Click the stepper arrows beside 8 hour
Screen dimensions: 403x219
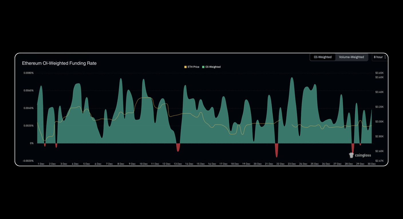click(385, 57)
